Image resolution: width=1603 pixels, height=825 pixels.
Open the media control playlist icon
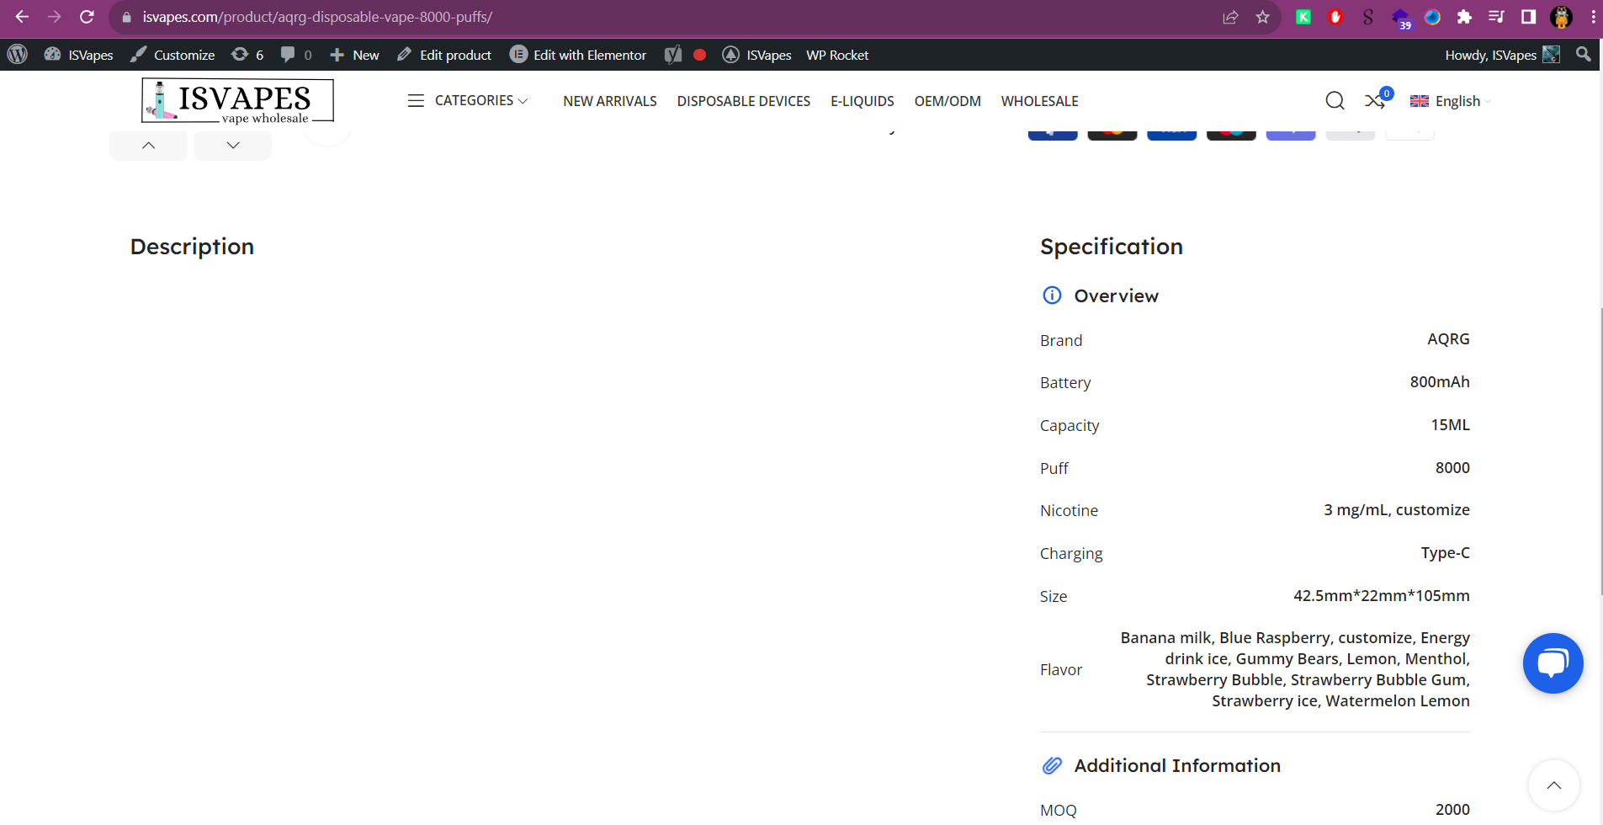click(x=1496, y=17)
